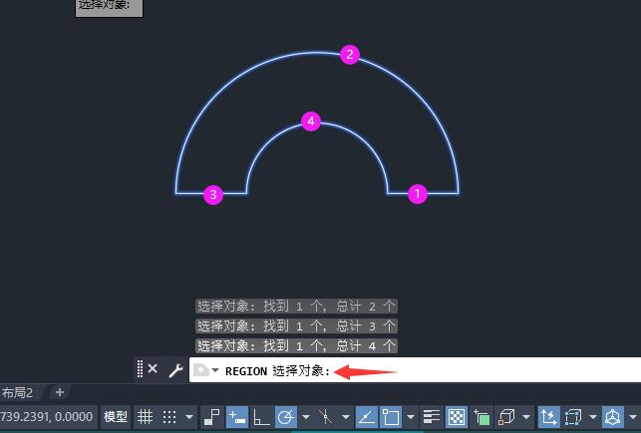Open snap mode settings dropdown arrow
The image size is (641, 433).
pyautogui.click(x=188, y=417)
